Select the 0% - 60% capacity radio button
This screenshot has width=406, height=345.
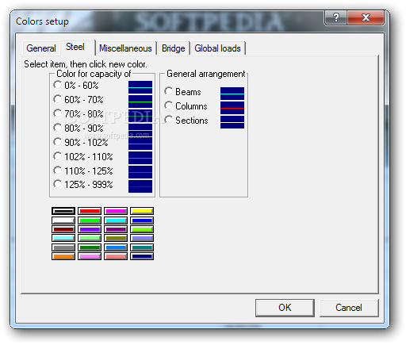[57, 85]
